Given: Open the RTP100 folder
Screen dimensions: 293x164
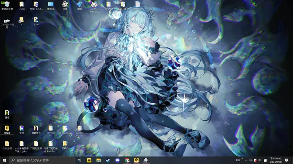Looking at the screenshot, I should (x=51, y=130).
